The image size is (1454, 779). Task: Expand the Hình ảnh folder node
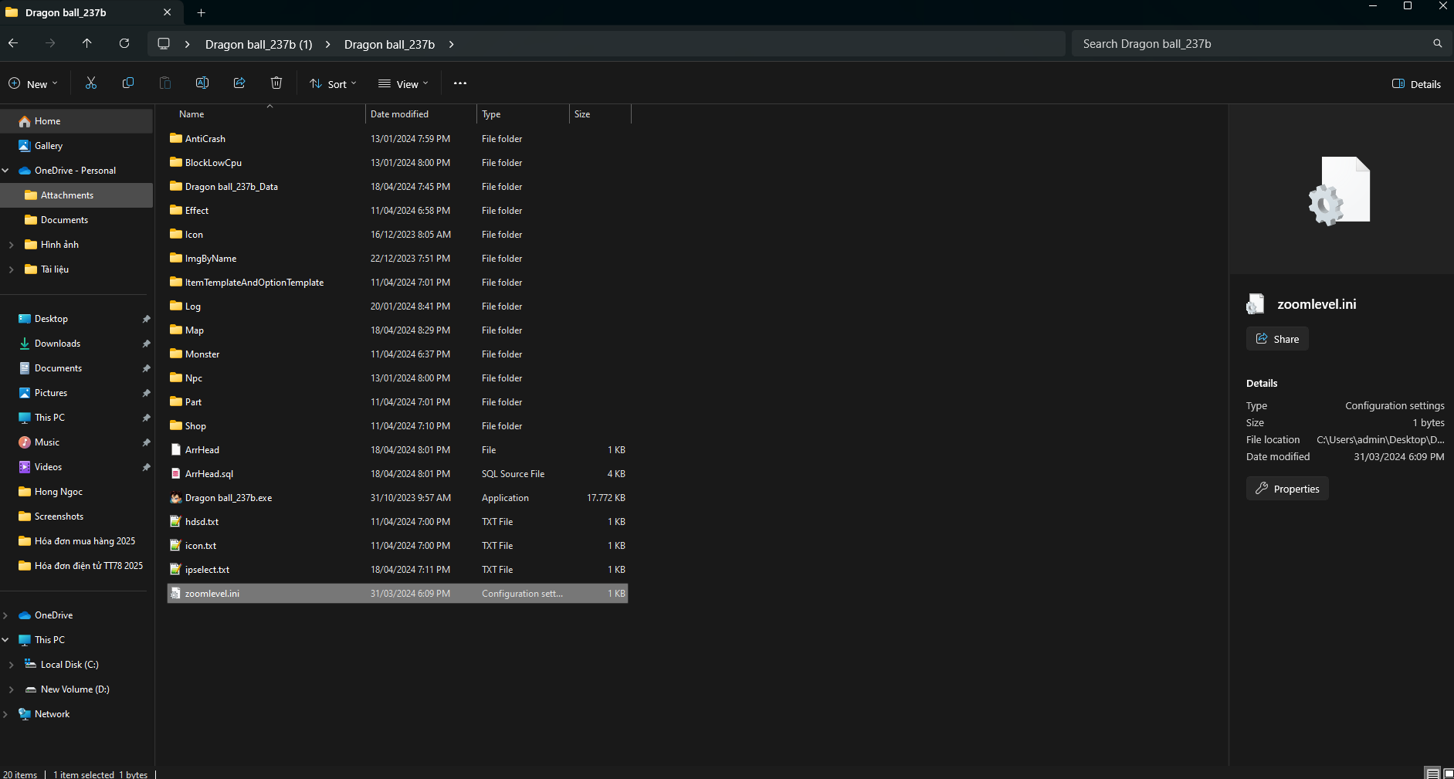point(11,245)
